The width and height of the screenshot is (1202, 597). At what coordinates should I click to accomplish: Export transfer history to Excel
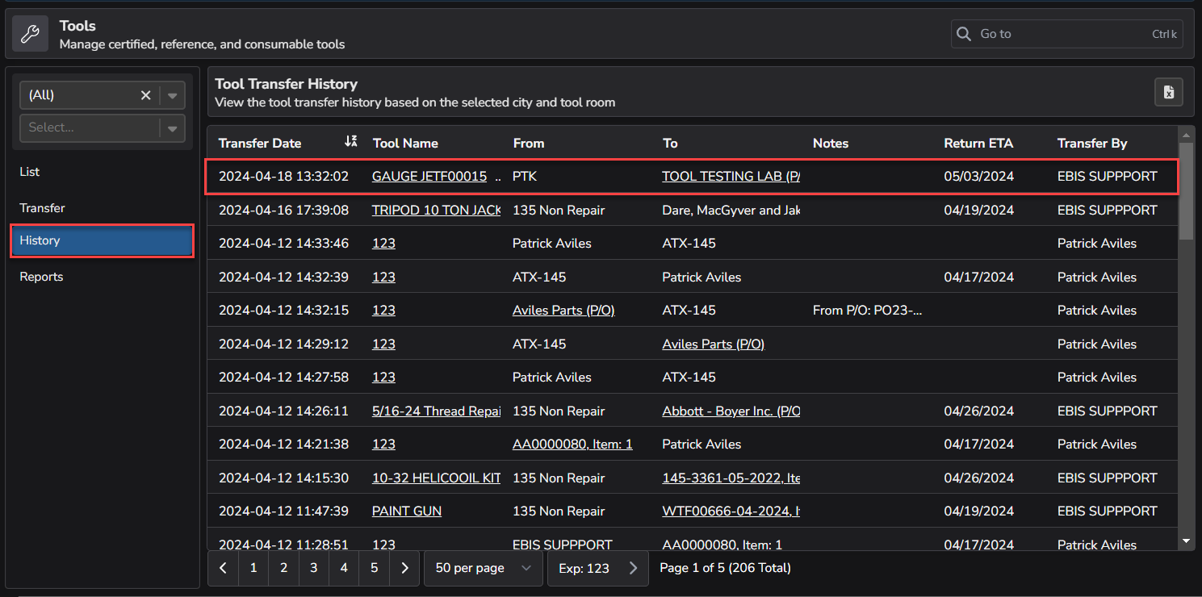[1168, 93]
